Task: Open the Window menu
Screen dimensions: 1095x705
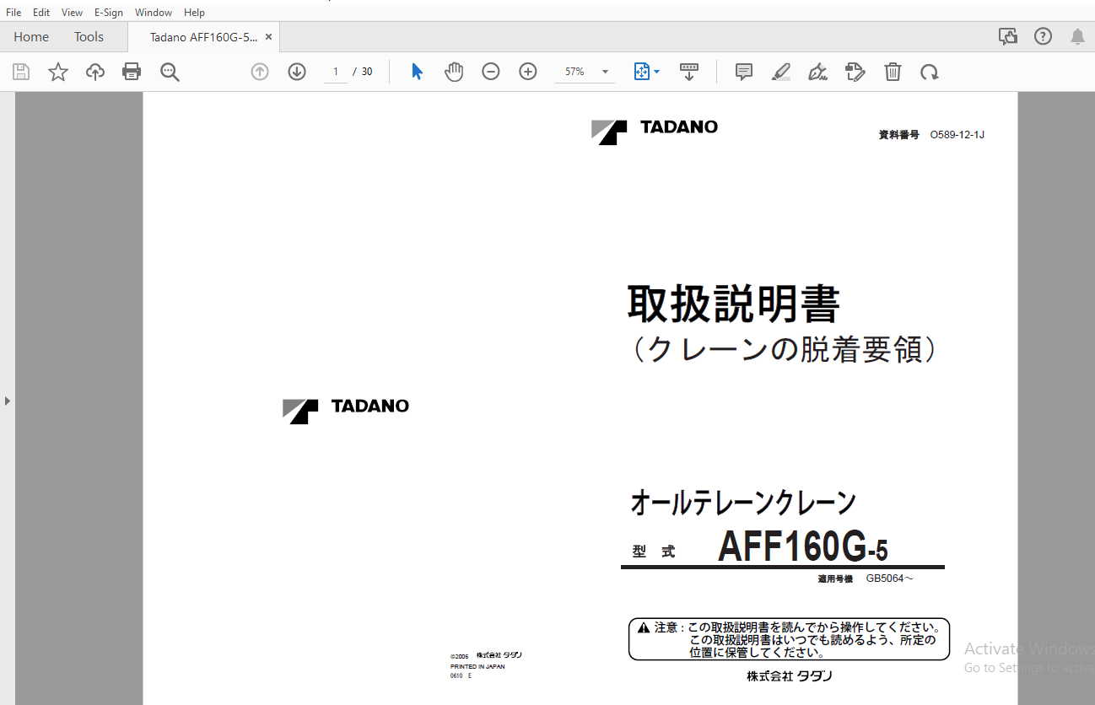Action: point(154,13)
